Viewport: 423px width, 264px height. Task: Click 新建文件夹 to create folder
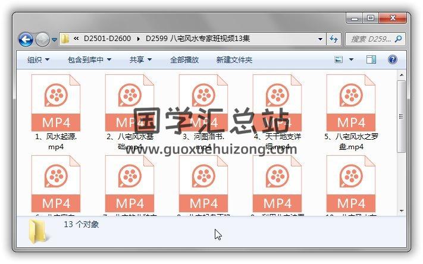234,59
